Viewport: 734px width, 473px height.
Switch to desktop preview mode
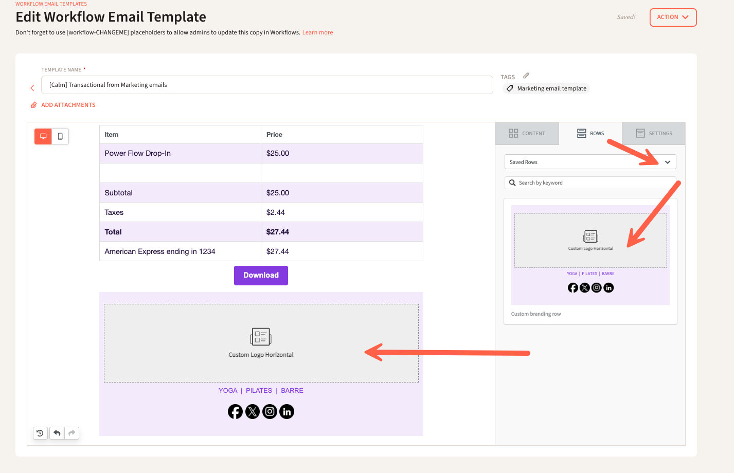(43, 136)
